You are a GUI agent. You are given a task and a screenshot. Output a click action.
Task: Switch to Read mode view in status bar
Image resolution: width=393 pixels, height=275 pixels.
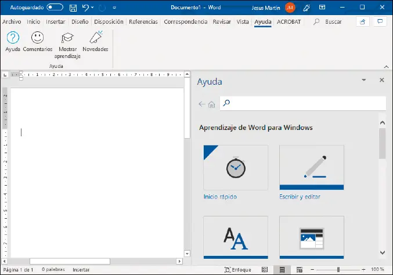coord(265,270)
